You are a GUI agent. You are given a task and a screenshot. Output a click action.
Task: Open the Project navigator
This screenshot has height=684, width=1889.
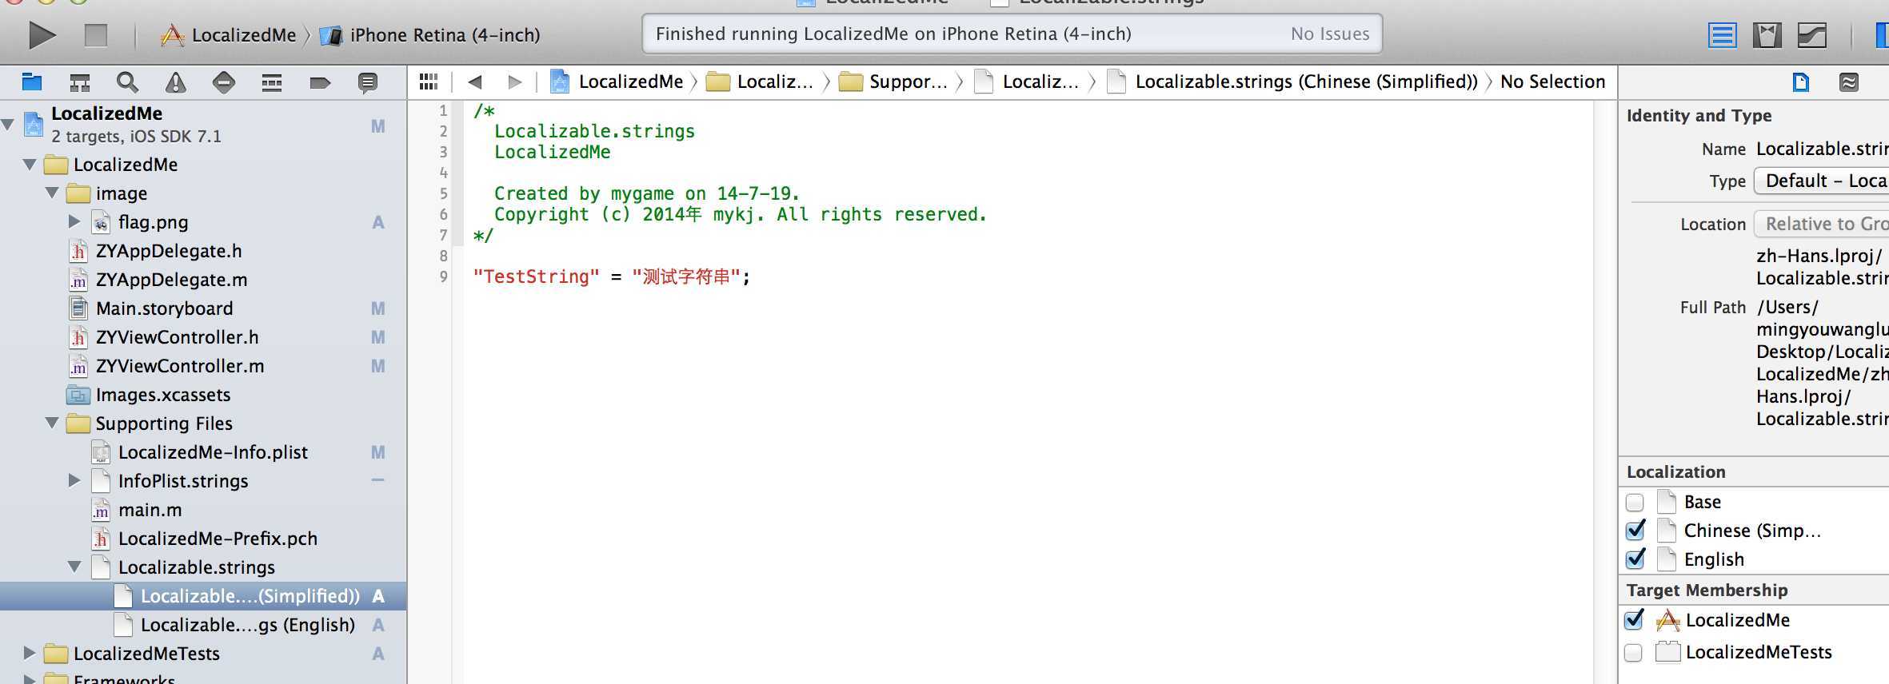[32, 82]
